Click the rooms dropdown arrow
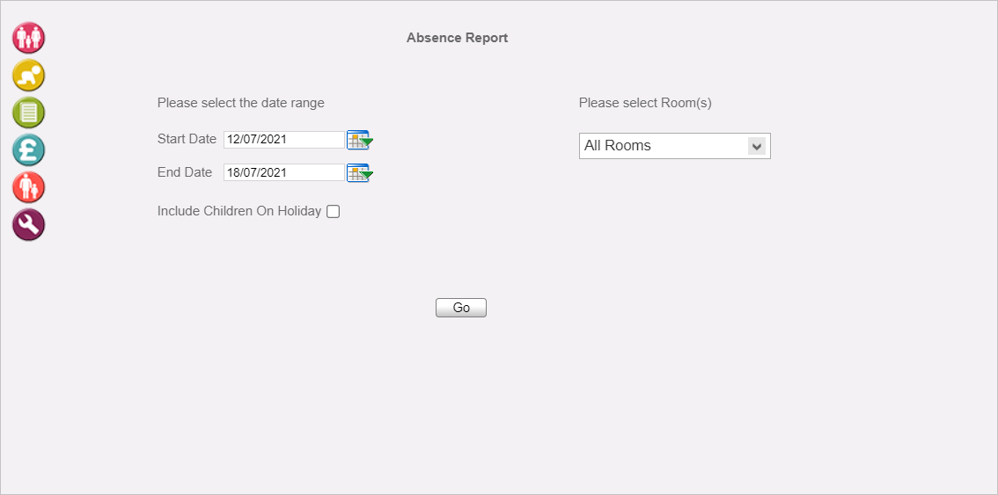The height and width of the screenshot is (495, 998). [x=756, y=146]
